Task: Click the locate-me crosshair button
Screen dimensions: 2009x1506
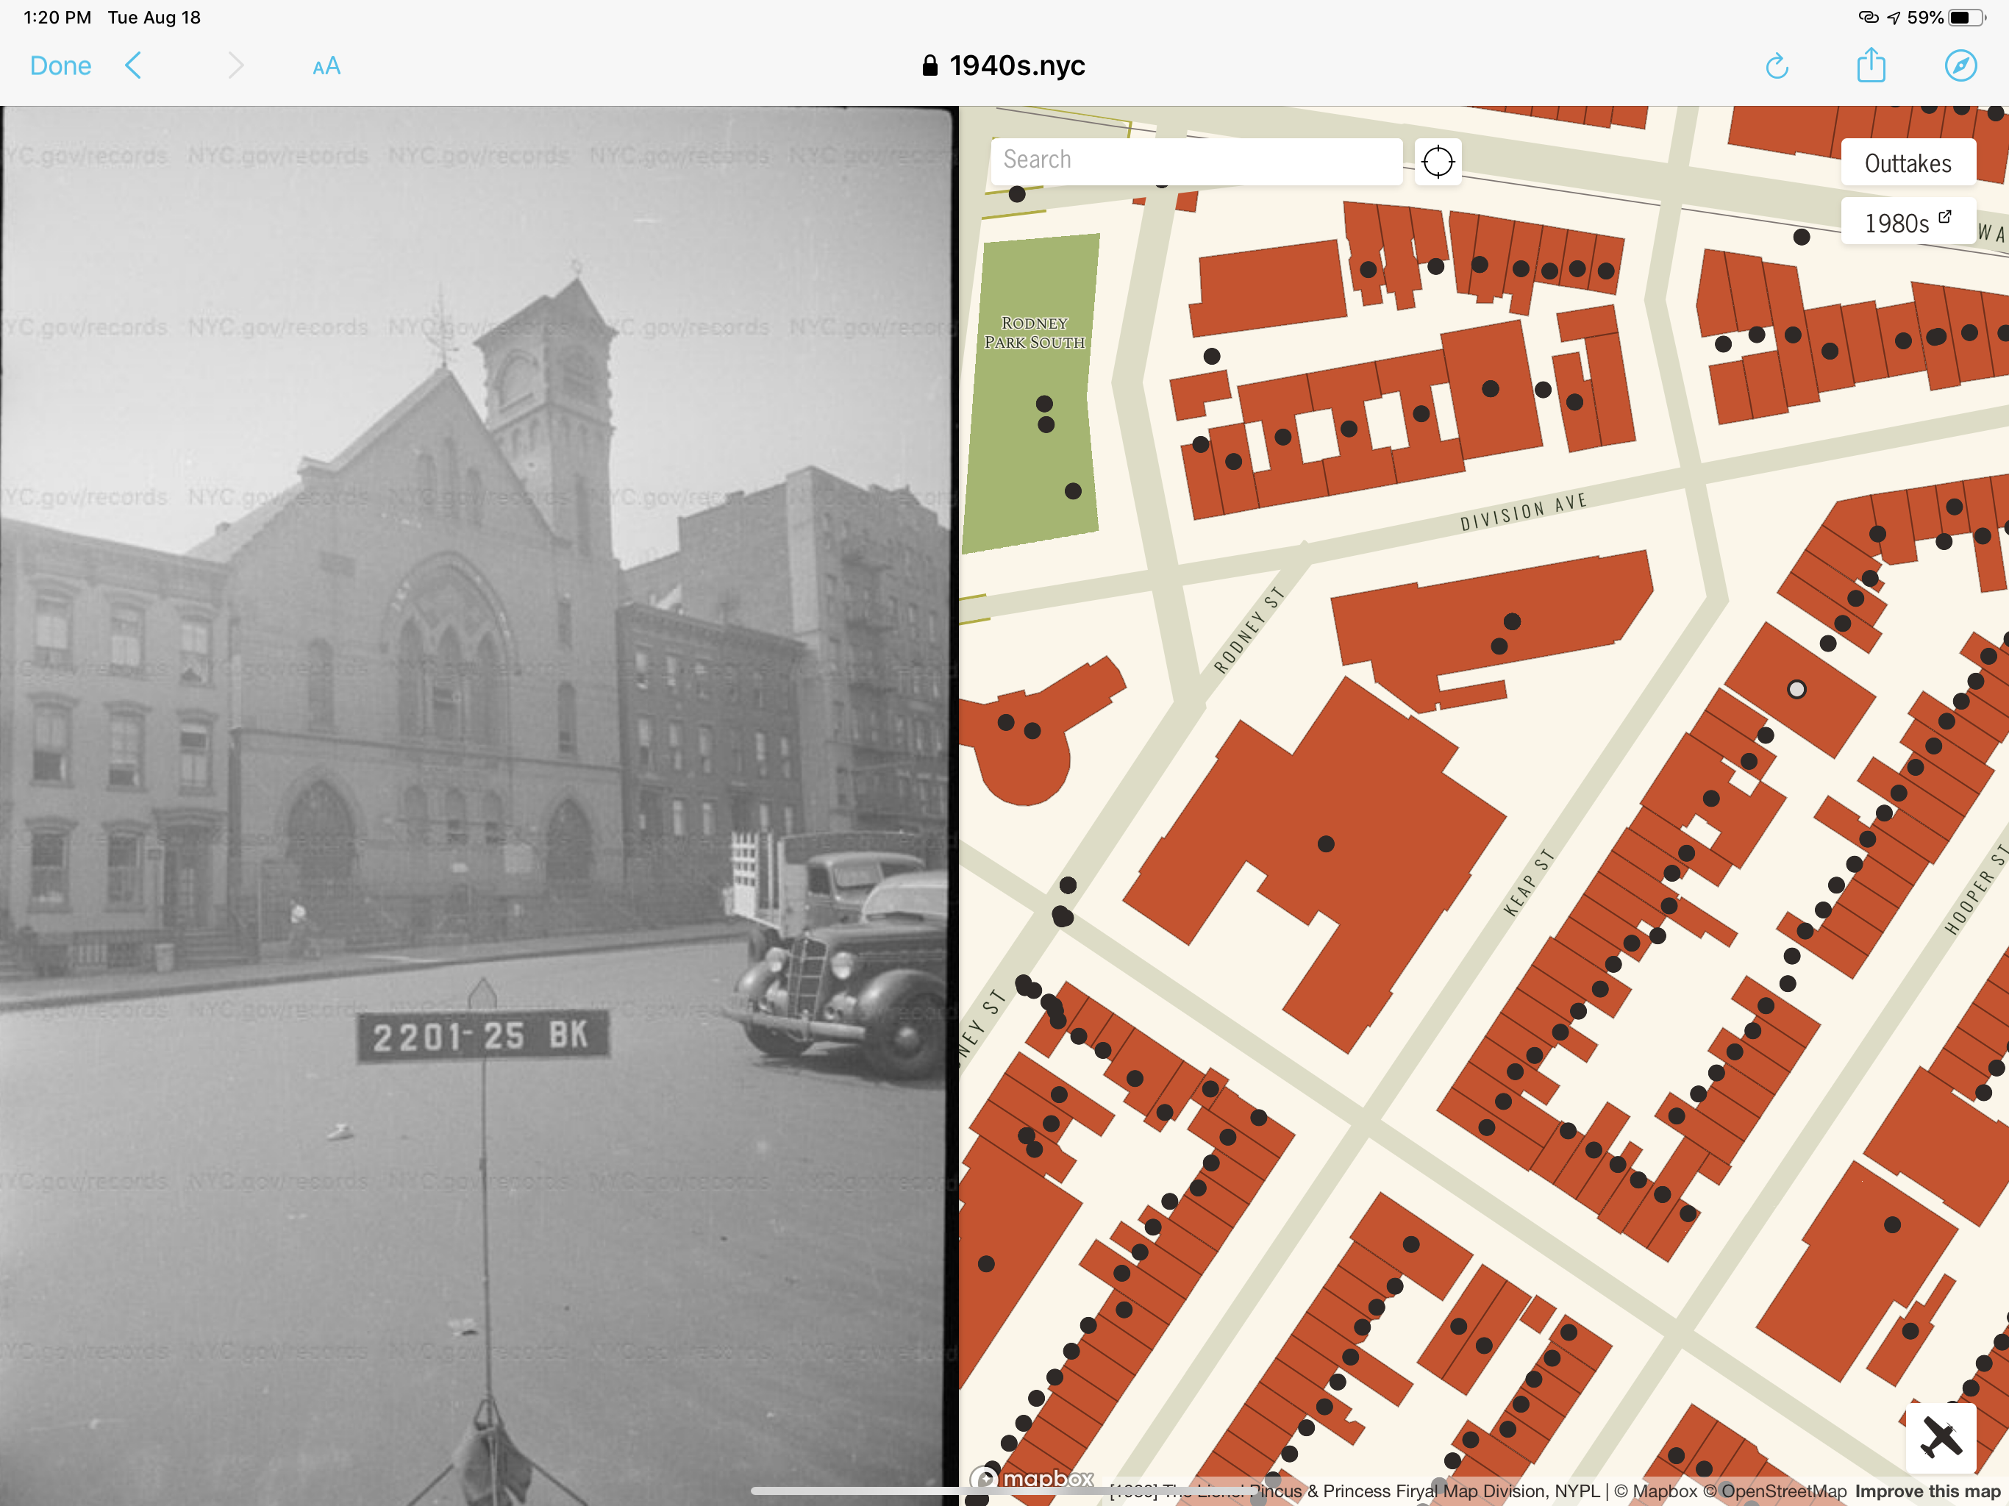Action: pos(1438,163)
